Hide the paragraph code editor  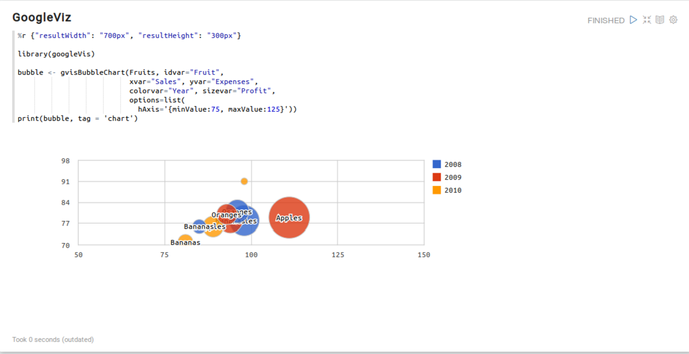tap(647, 20)
